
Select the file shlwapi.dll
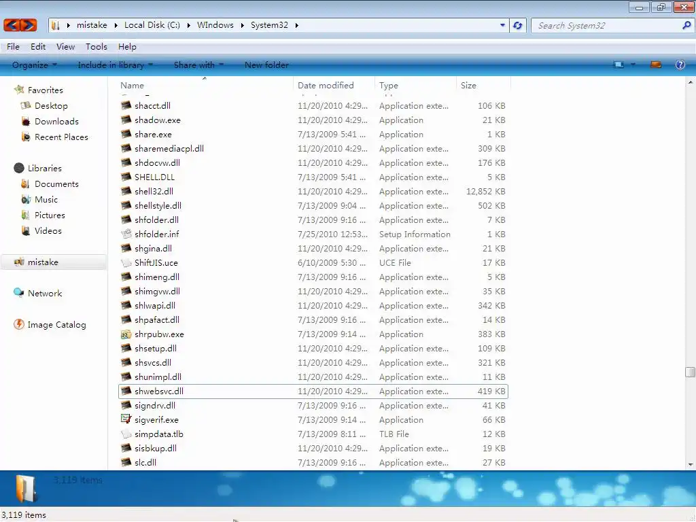point(313,305)
